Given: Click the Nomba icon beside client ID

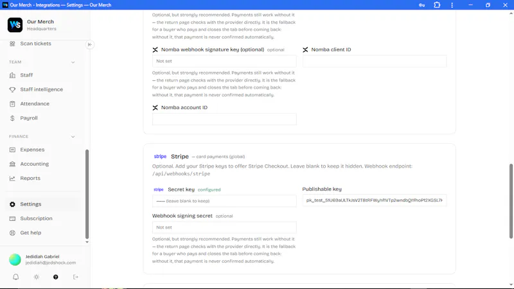Looking at the screenshot, I should pos(305,50).
